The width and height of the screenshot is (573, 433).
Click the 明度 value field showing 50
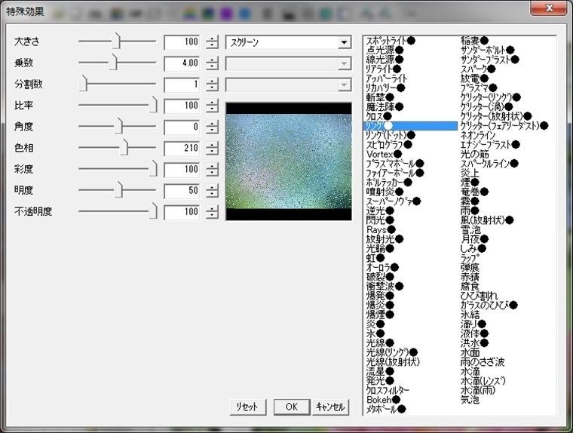coord(182,191)
